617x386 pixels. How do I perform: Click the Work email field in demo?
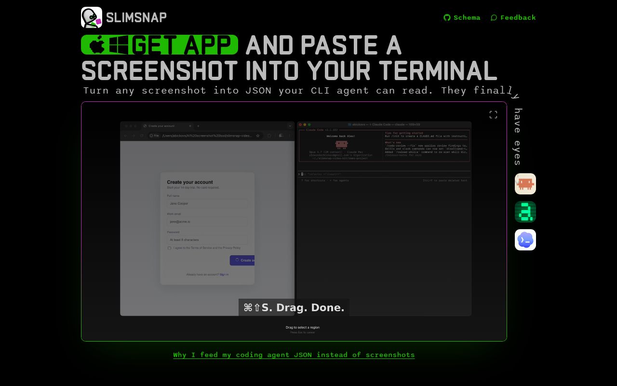point(207,221)
